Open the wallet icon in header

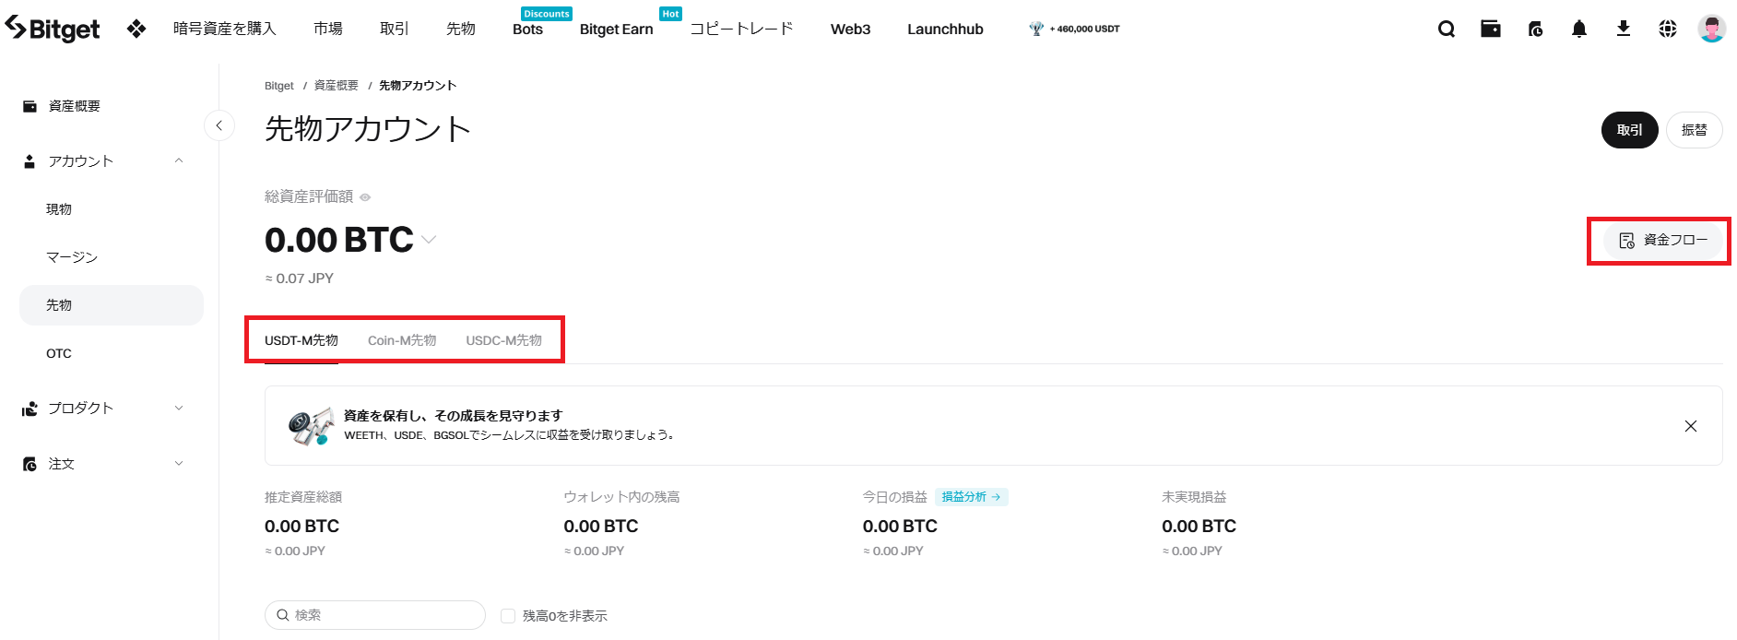pos(1491,29)
